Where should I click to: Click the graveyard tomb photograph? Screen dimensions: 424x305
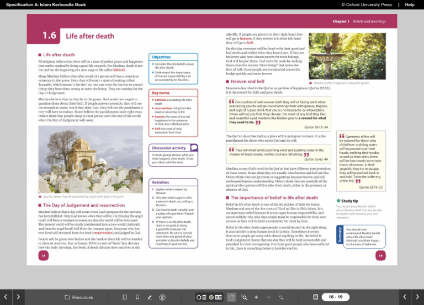91,159
